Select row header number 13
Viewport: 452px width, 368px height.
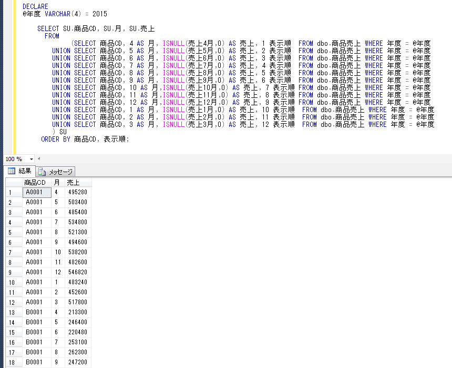click(x=14, y=313)
